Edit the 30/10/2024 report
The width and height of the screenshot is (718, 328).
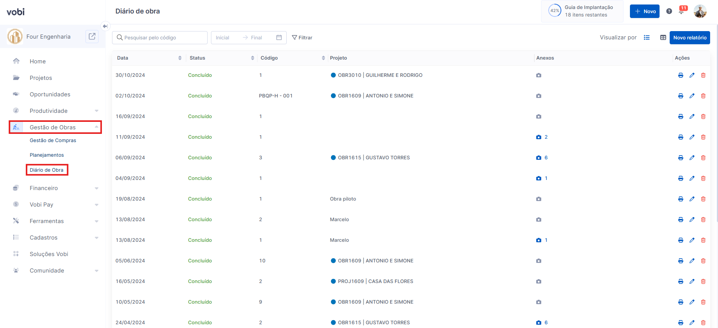pos(692,75)
